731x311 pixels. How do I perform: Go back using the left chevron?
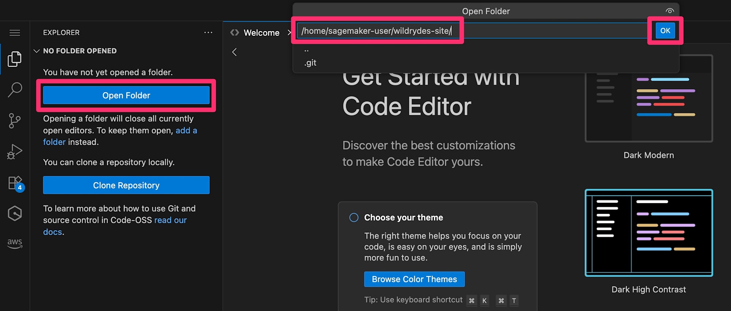tap(235, 52)
